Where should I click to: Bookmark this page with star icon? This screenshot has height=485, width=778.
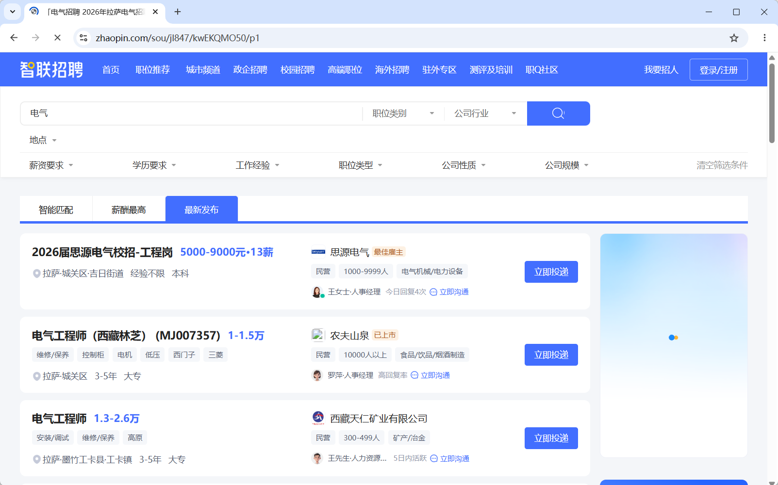(734, 38)
